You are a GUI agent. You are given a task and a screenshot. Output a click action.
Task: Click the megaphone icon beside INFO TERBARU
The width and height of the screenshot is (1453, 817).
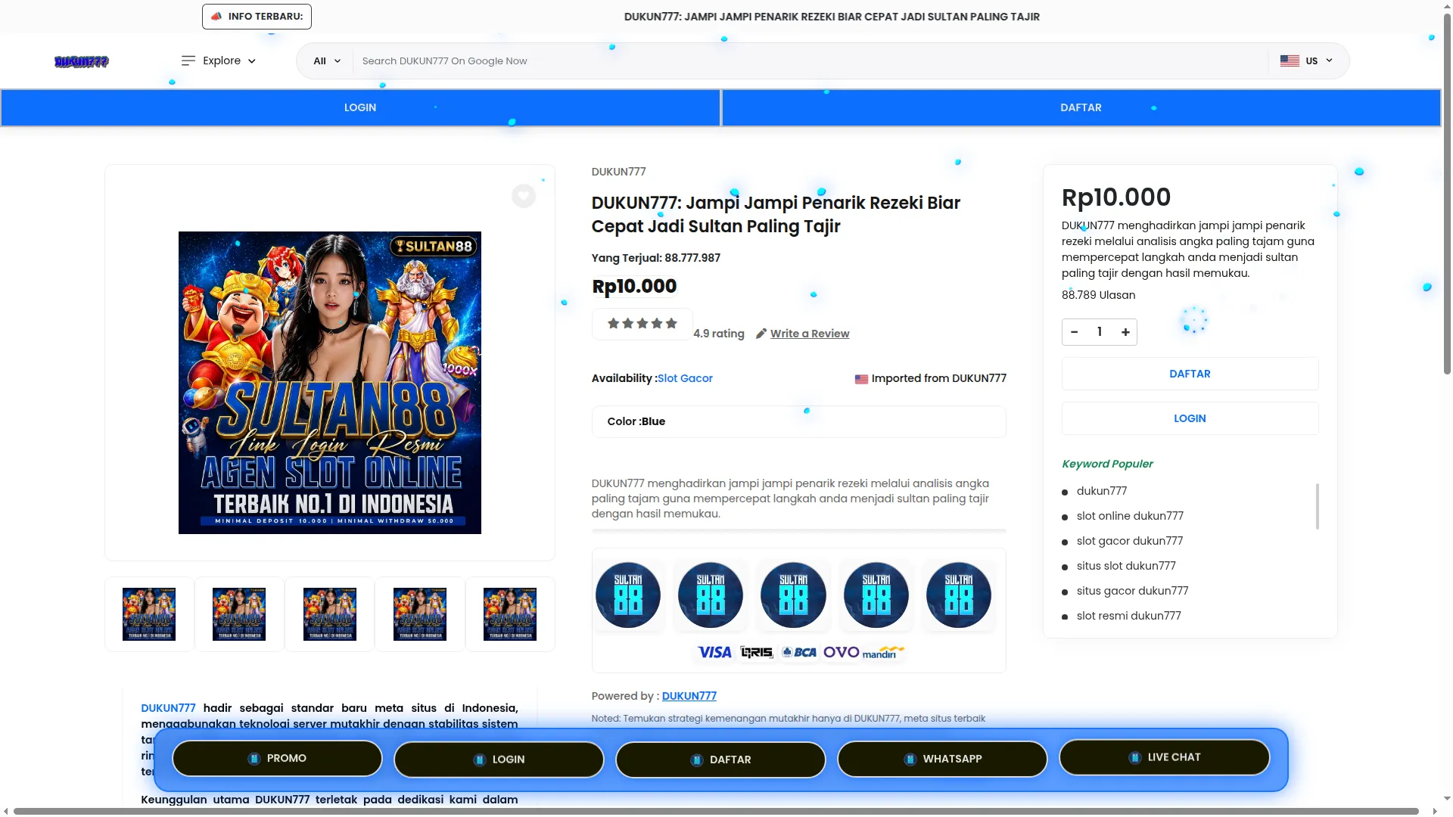(x=216, y=16)
